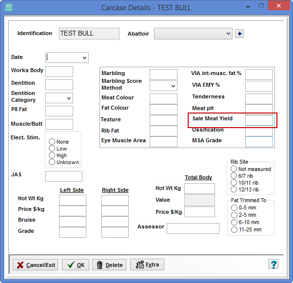The width and height of the screenshot is (293, 283).
Task: Click the OK button with green checkmark
Action: [75, 265]
